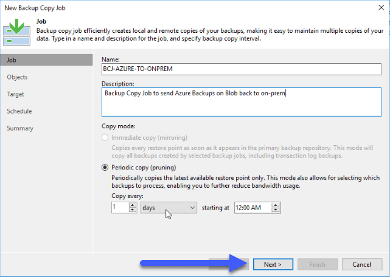This screenshot has height=277, width=390.
Task: Jump to the Summary step
Action: pyautogui.click(x=20, y=128)
